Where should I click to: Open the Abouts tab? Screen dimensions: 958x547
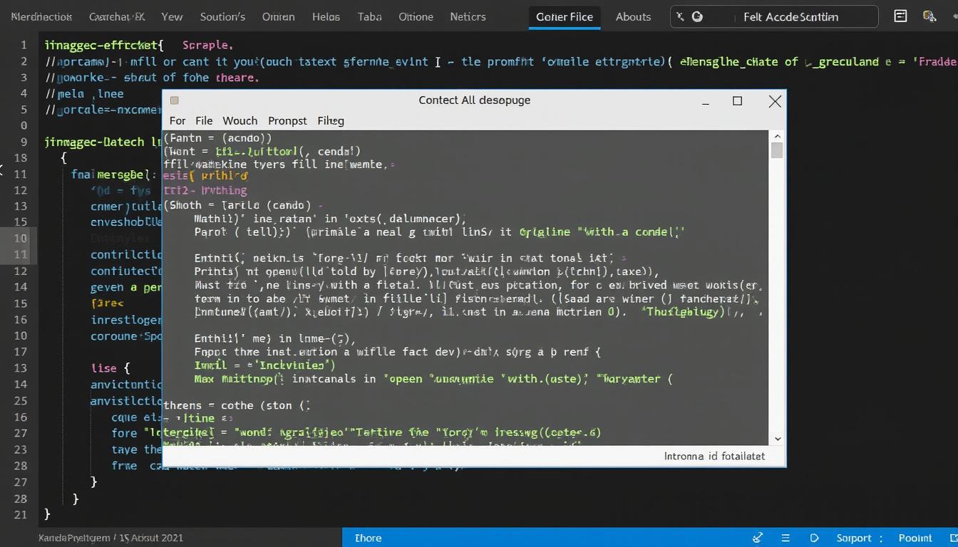[633, 16]
